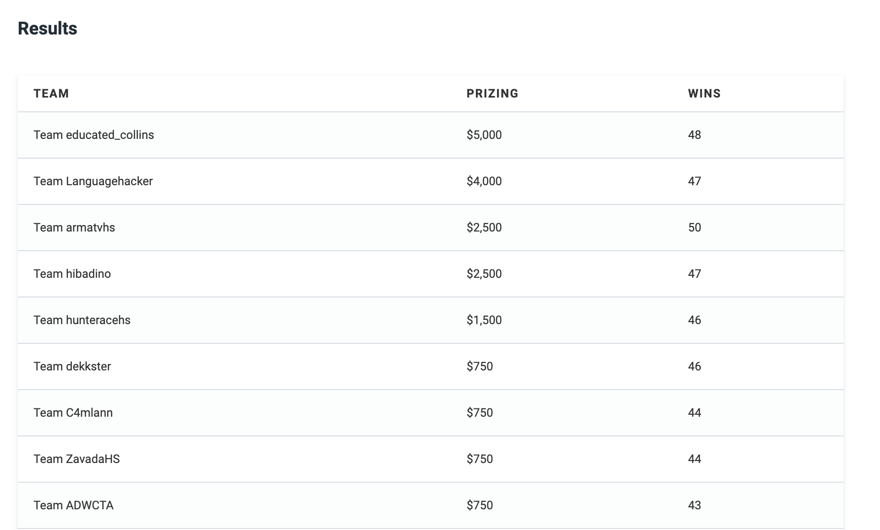
Task: Click the $4,000 prize value
Action: tap(484, 181)
